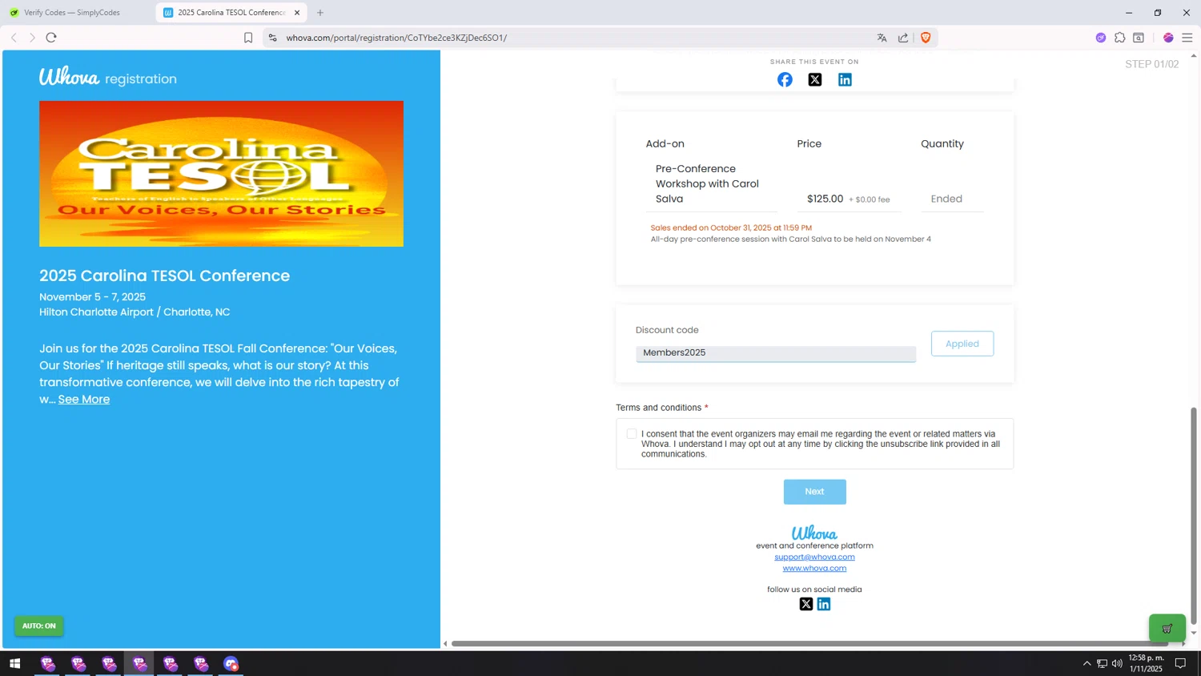
Task: Click the network icon in system tray
Action: [x=1102, y=663]
